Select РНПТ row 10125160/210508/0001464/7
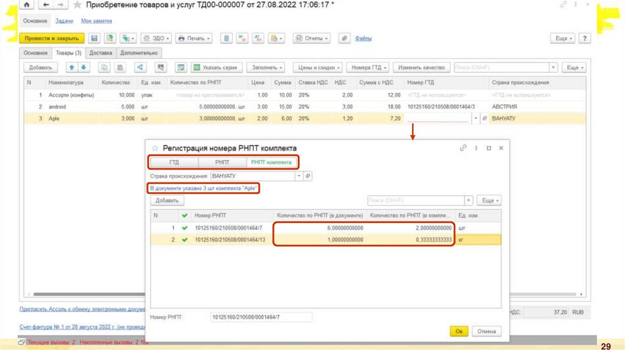 click(326, 228)
